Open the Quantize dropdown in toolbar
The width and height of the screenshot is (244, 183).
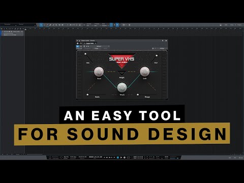point(89,25)
